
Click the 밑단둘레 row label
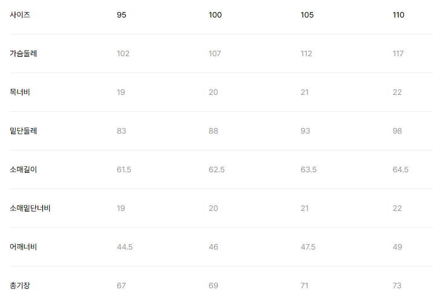click(x=24, y=131)
